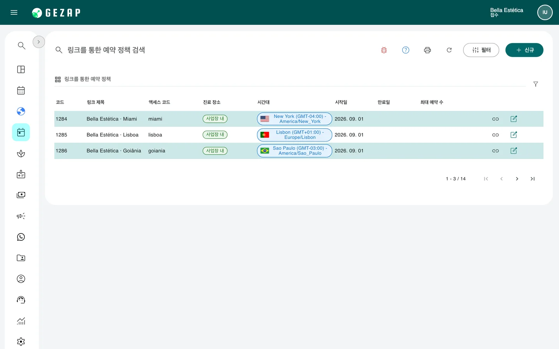
Task: Click the funnel filter icon above the table
Action: point(536,84)
